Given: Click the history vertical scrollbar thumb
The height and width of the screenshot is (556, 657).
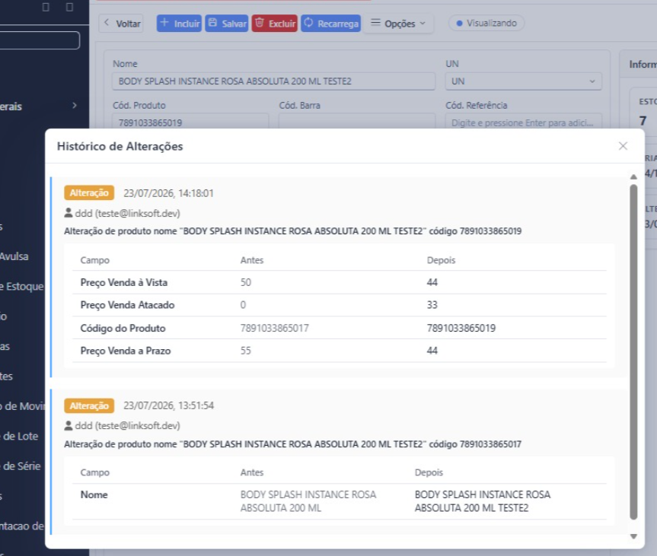Looking at the screenshot, I should point(633,352).
